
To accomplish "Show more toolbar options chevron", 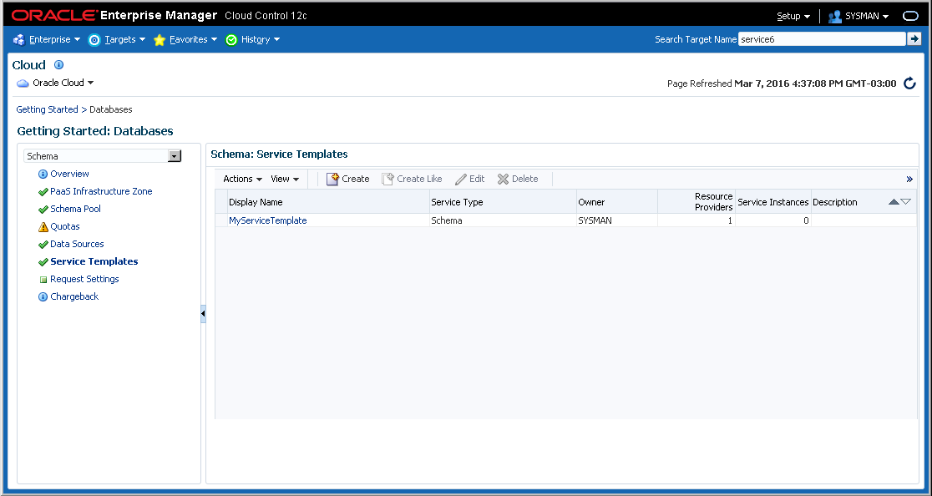I will [x=909, y=179].
